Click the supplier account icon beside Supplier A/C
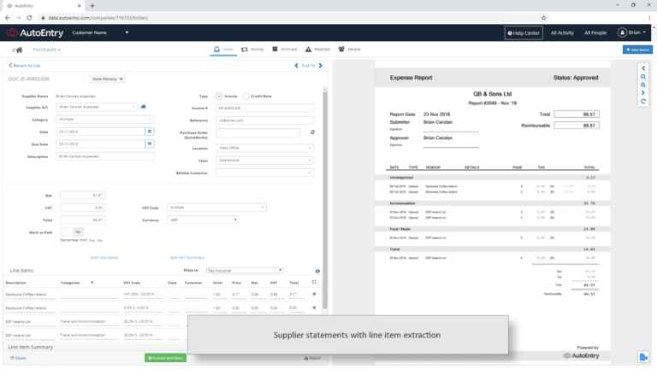Viewport: 657px width, 369px height. pos(144,107)
